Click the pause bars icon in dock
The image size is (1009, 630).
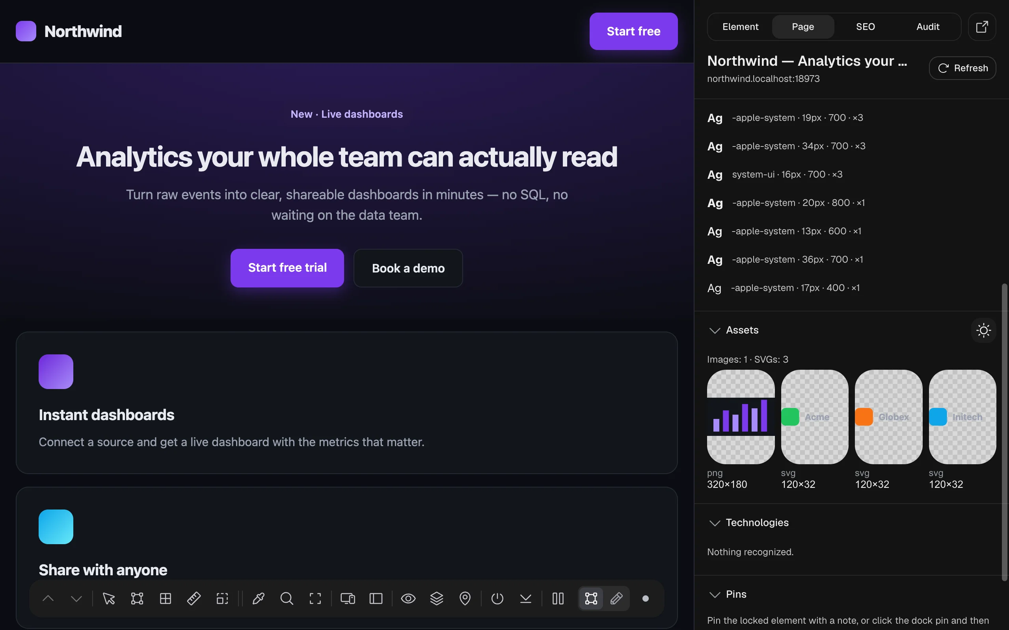point(558,599)
